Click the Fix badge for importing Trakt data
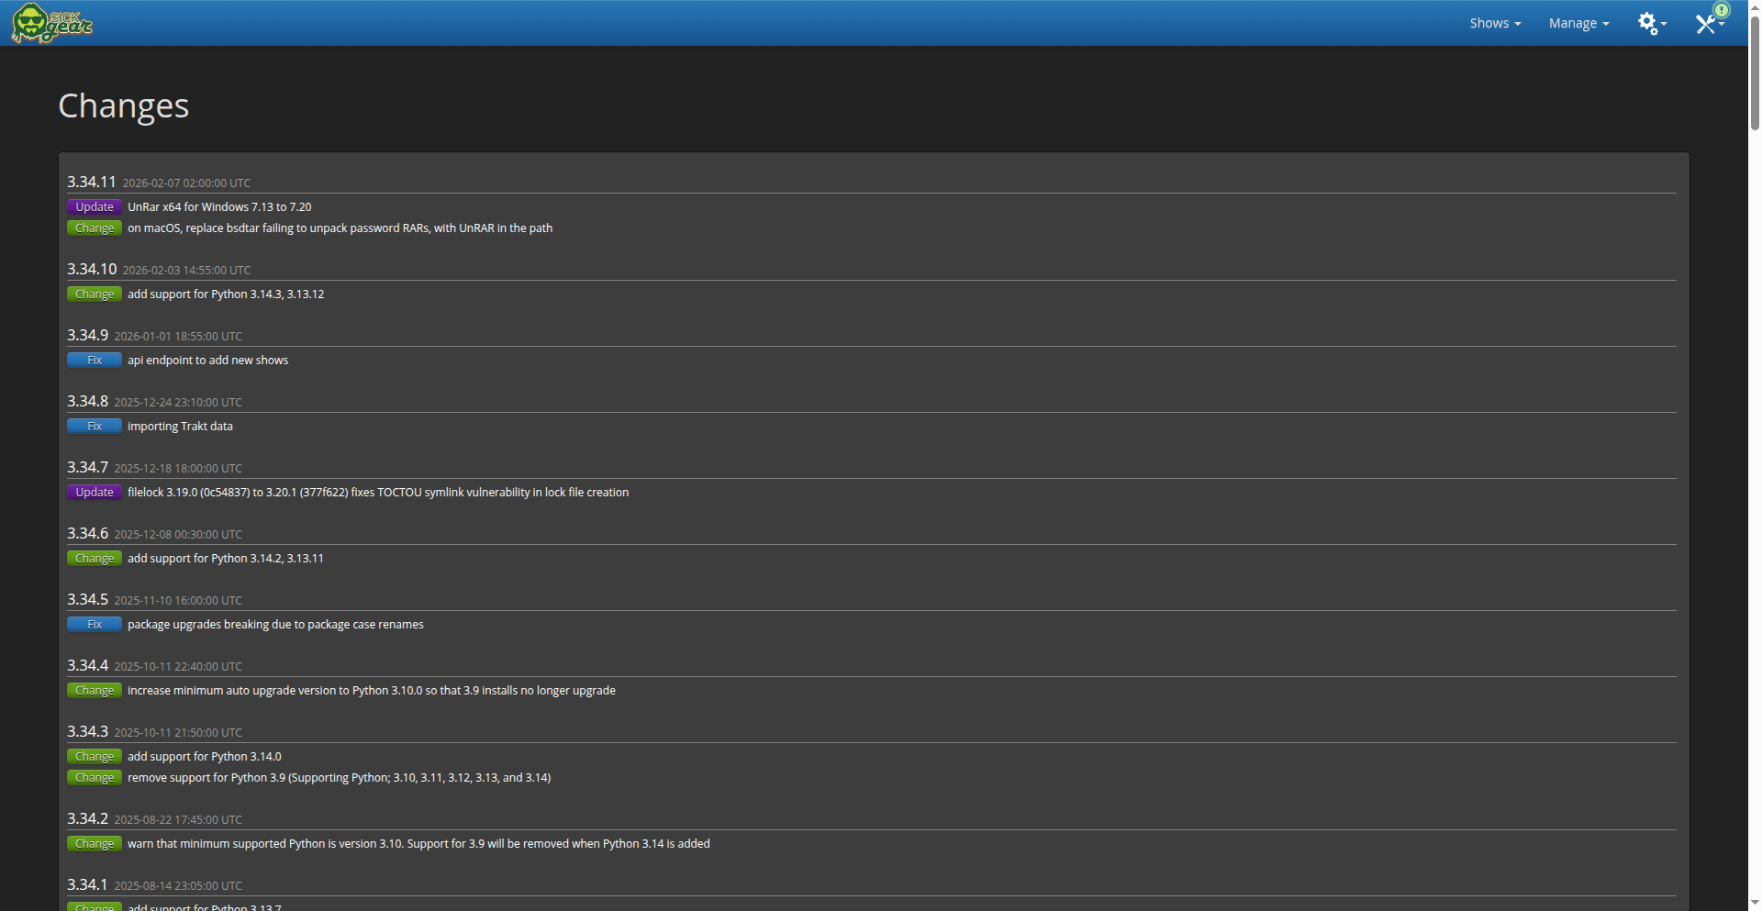The width and height of the screenshot is (1762, 911). [x=95, y=427]
